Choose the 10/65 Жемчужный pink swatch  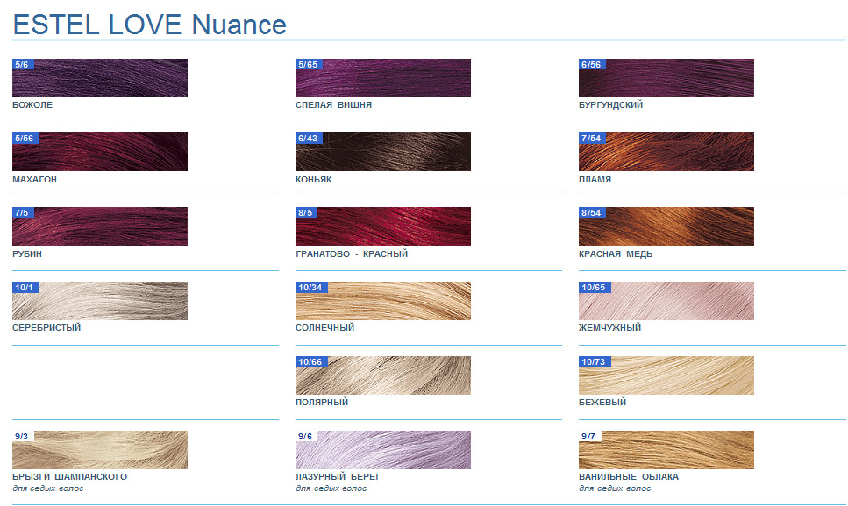click(x=666, y=301)
